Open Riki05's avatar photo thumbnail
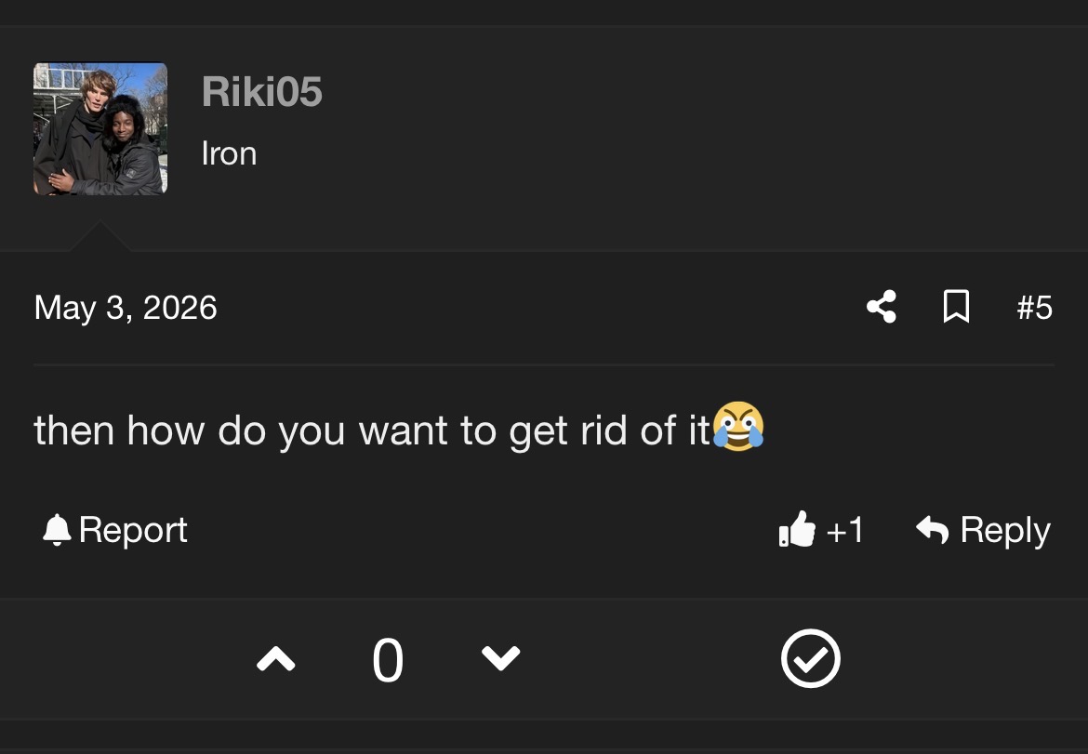This screenshot has height=754, width=1088. click(x=100, y=129)
